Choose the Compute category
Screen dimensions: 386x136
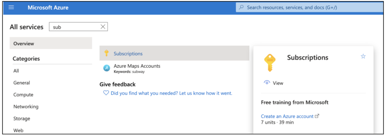(23, 95)
